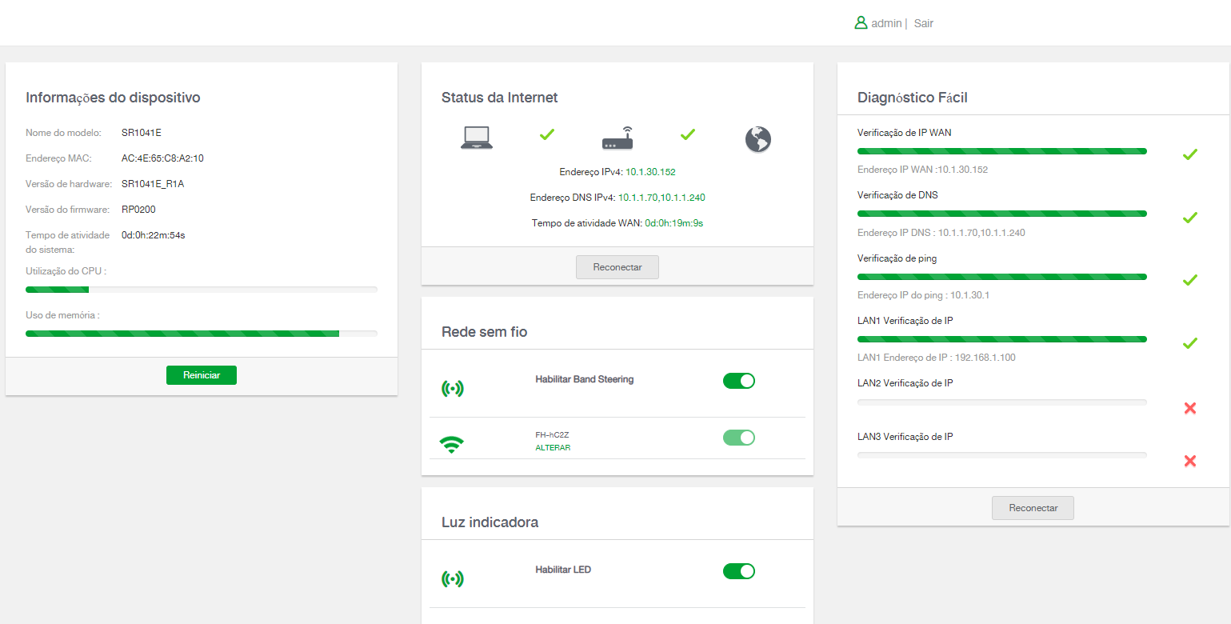
Task: Click the FH-hC2Z network name
Action: (x=552, y=435)
